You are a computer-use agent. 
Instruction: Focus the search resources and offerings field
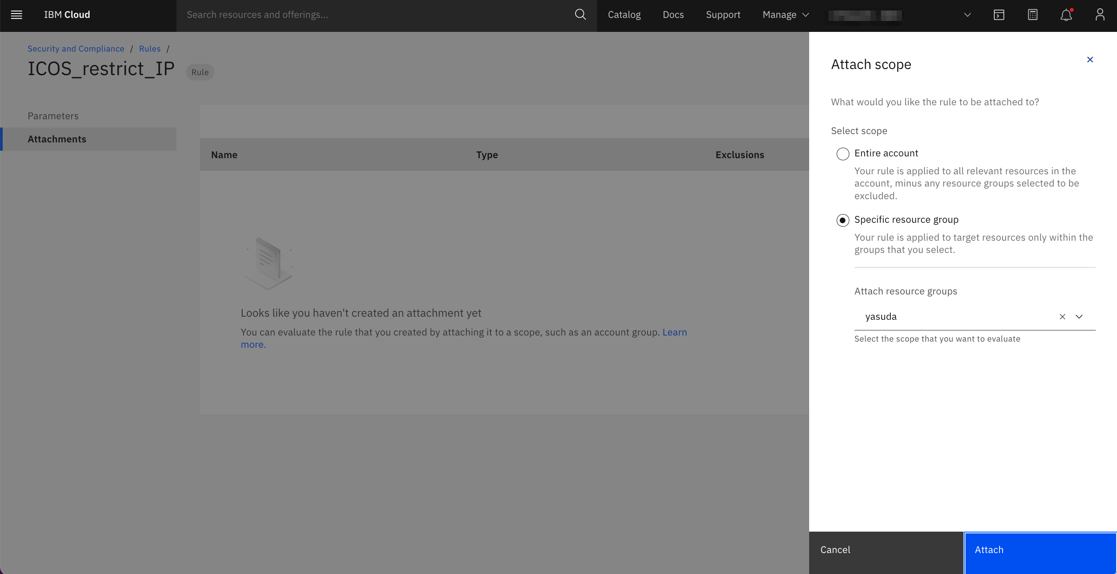(376, 15)
